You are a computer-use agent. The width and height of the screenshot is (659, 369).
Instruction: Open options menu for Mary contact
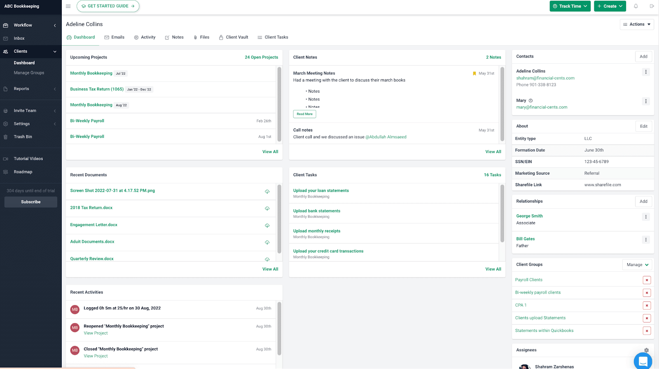(646, 101)
